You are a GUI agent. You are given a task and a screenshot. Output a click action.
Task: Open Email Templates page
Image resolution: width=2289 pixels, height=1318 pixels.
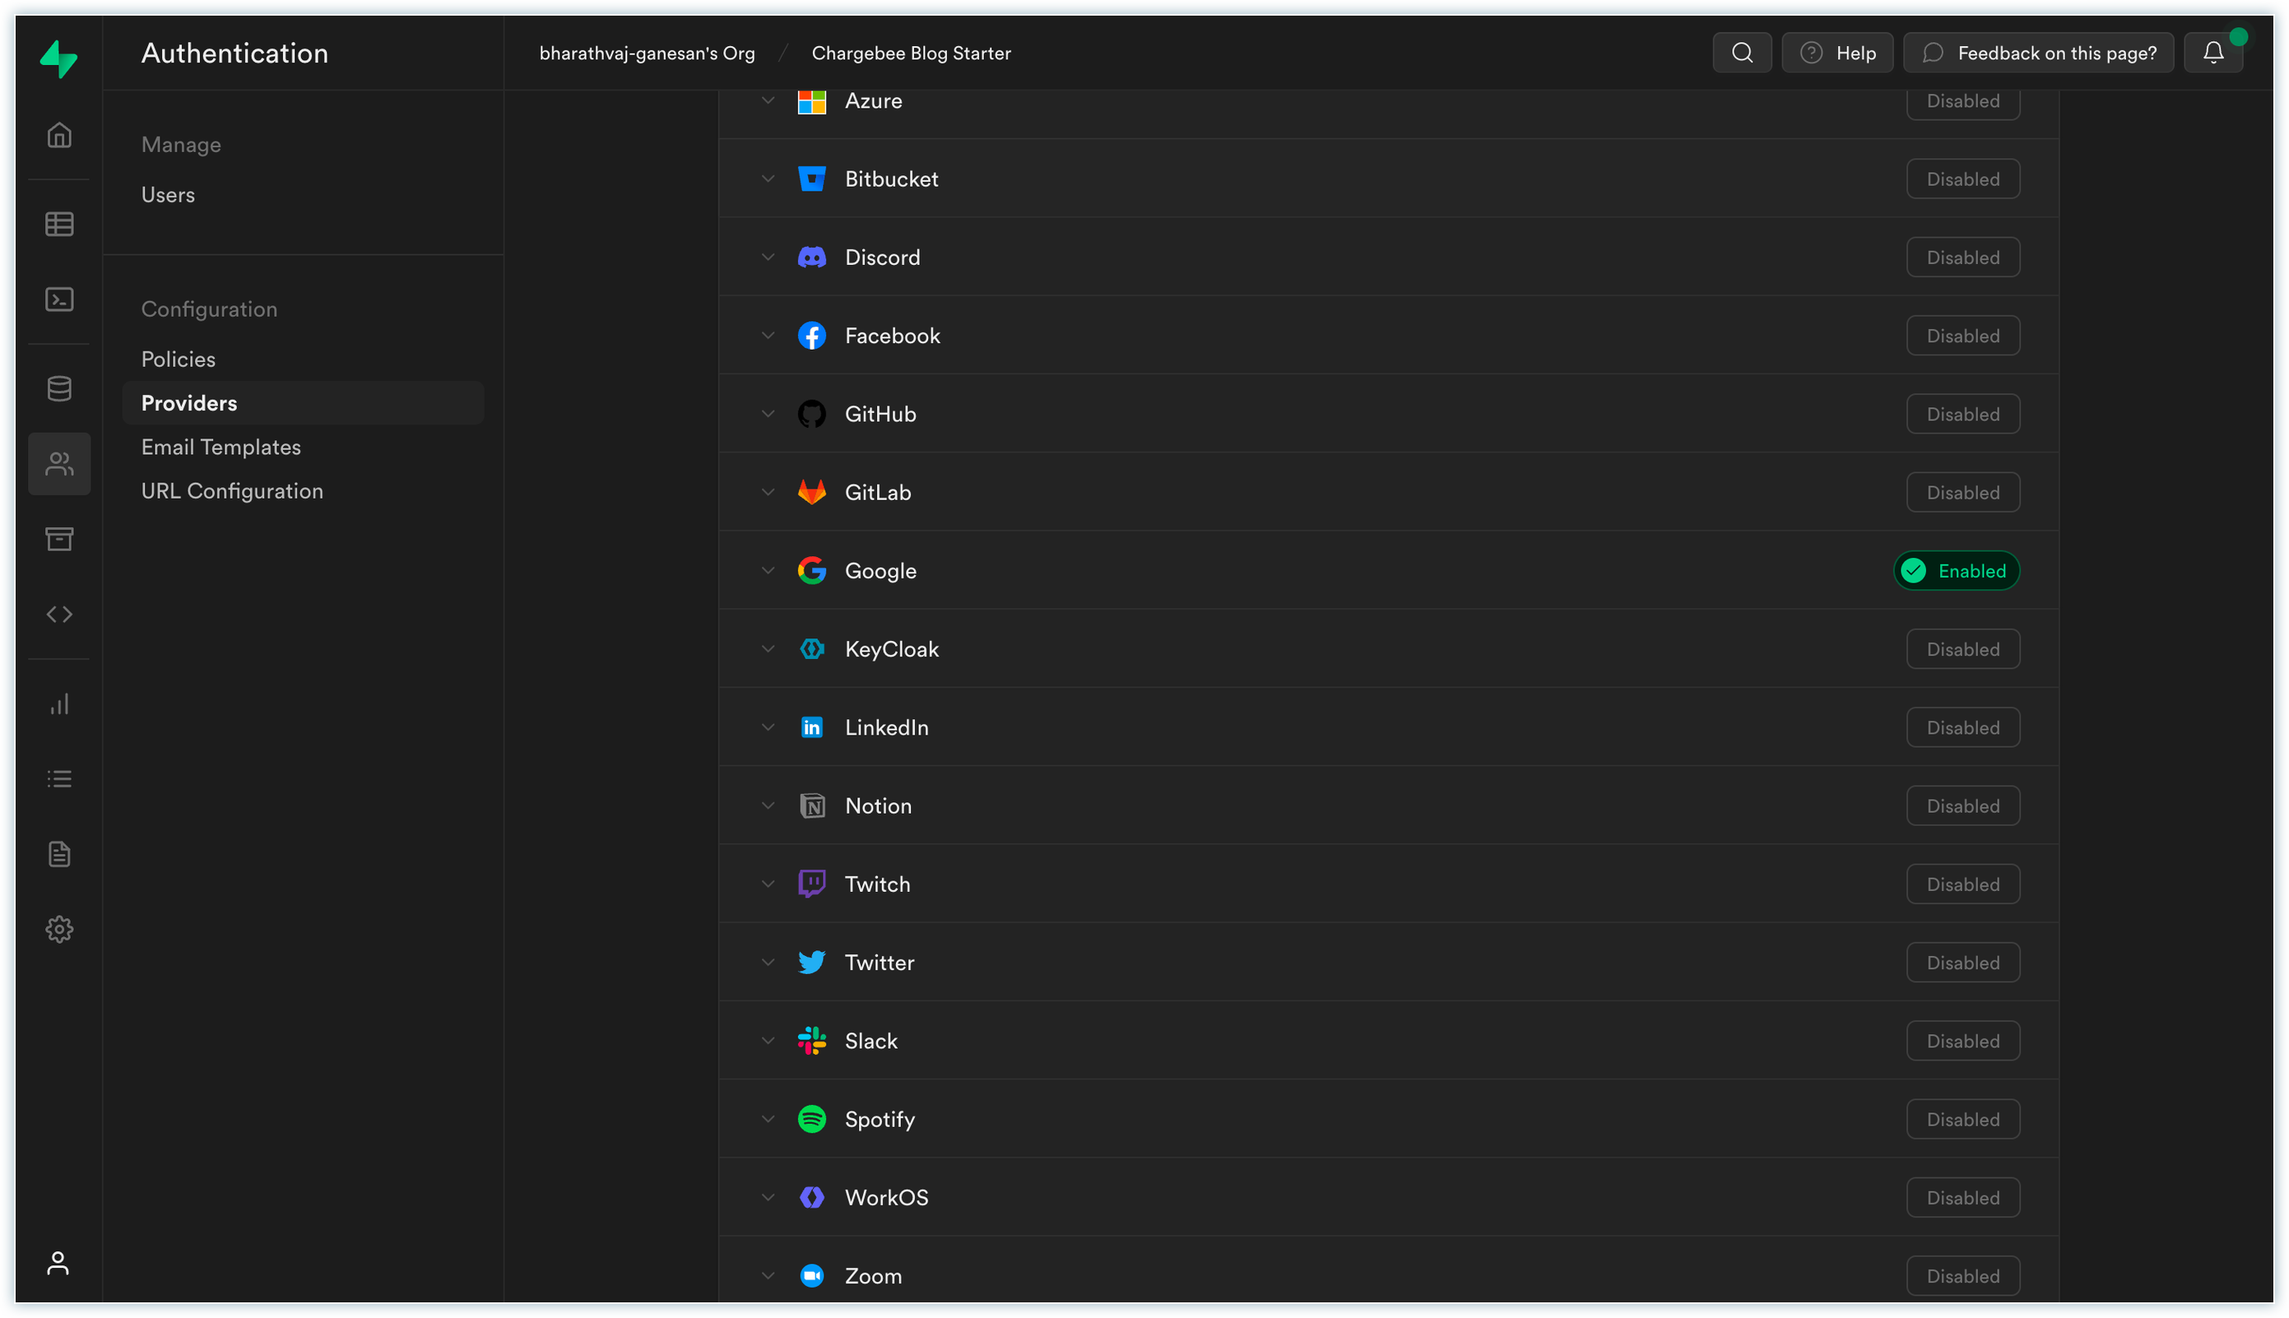point(221,446)
